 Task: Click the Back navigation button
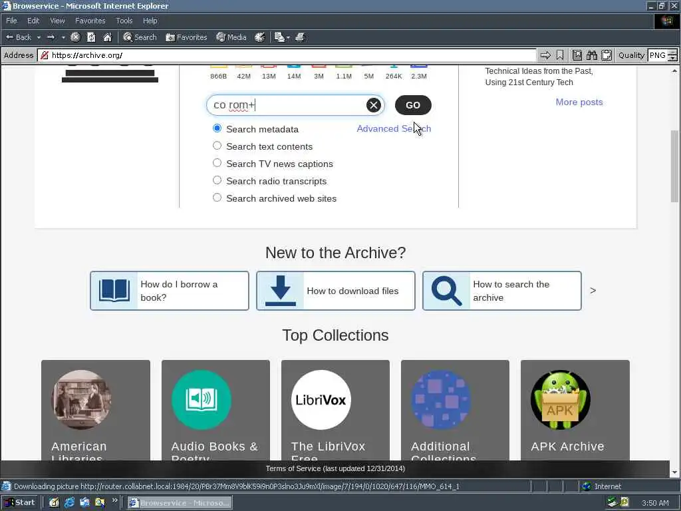pyautogui.click(x=19, y=37)
